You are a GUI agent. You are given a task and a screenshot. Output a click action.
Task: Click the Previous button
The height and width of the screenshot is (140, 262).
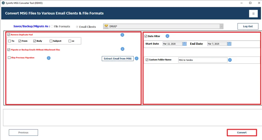point(23,133)
